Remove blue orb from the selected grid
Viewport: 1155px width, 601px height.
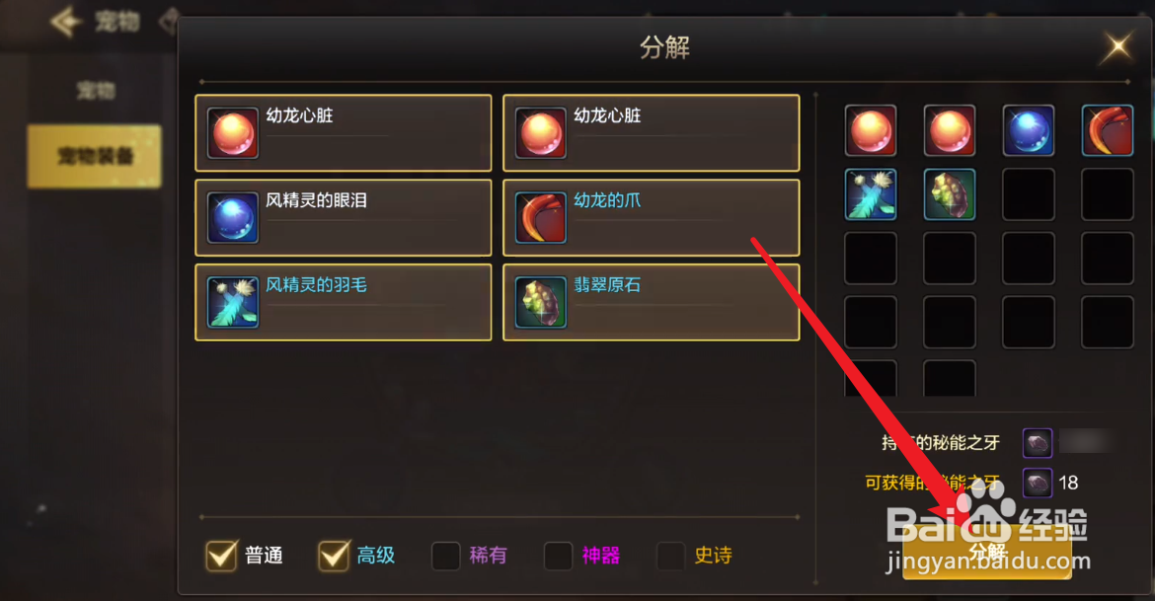(1029, 130)
